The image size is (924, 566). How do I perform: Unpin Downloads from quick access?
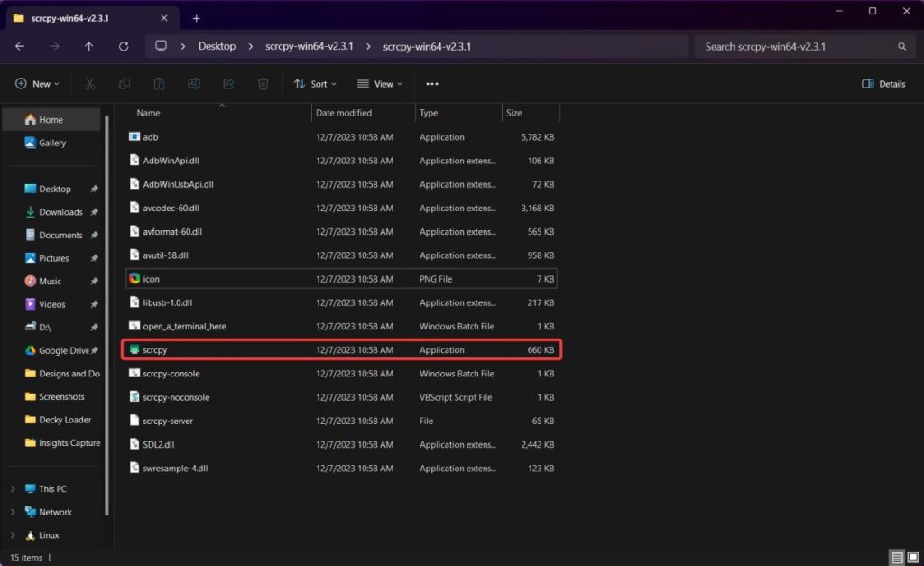(95, 212)
